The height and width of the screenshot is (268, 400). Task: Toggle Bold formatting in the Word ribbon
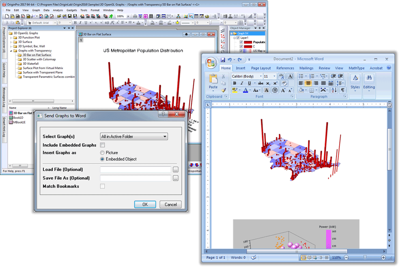(x=234, y=83)
